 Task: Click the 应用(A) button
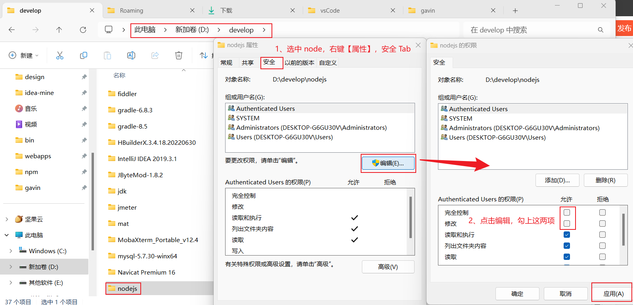tap(613, 294)
